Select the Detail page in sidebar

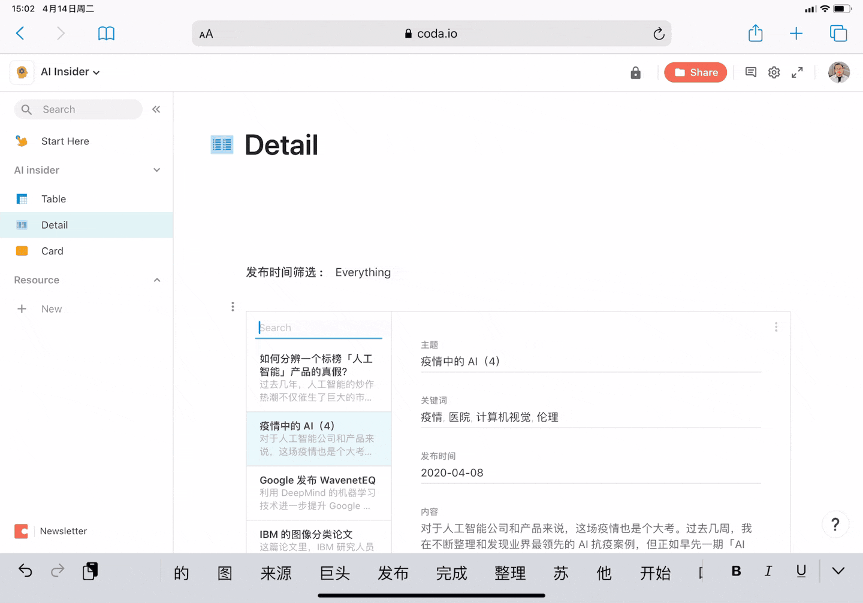pyautogui.click(x=86, y=225)
